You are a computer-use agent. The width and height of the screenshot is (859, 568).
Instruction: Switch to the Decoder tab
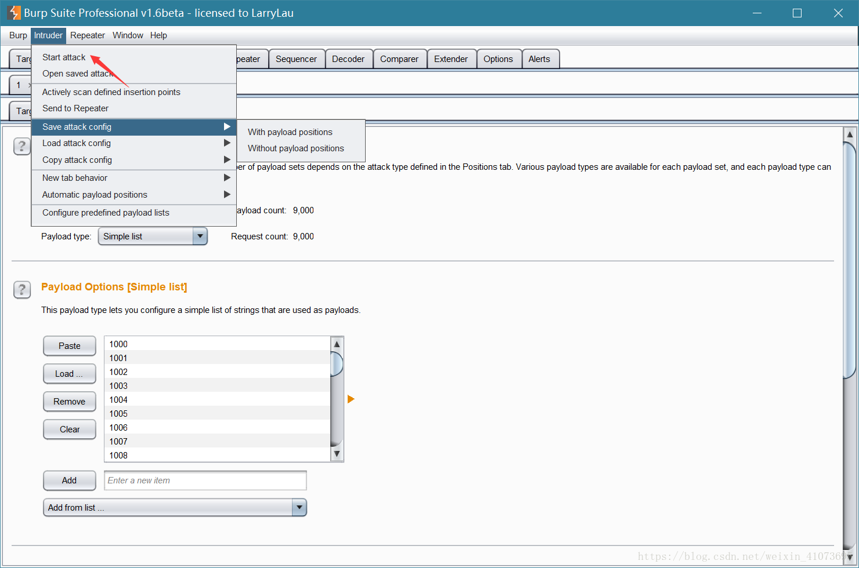[x=348, y=59]
